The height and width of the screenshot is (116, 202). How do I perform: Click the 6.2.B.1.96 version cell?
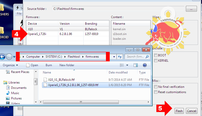tap(66, 34)
